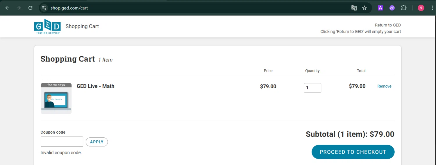The image size is (436, 165).
Task: Click the quantity input field
Action: pos(312,88)
